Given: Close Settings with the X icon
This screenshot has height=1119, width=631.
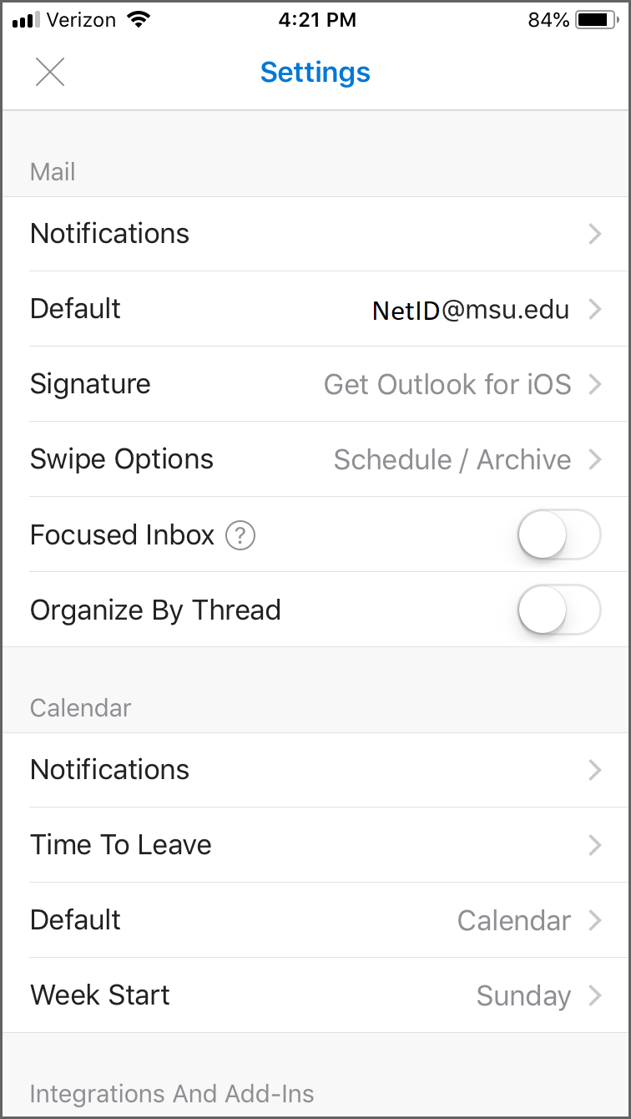Looking at the screenshot, I should [50, 73].
